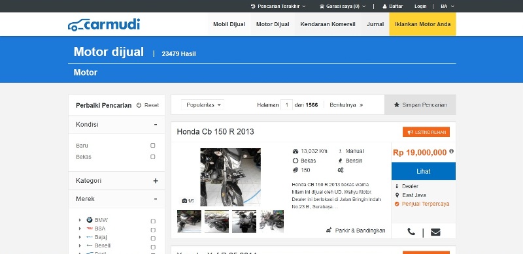
Task: Click the phone icon to call the dealer
Action: pos(411,232)
